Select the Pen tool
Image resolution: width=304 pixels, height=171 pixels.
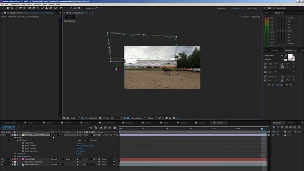34,8
